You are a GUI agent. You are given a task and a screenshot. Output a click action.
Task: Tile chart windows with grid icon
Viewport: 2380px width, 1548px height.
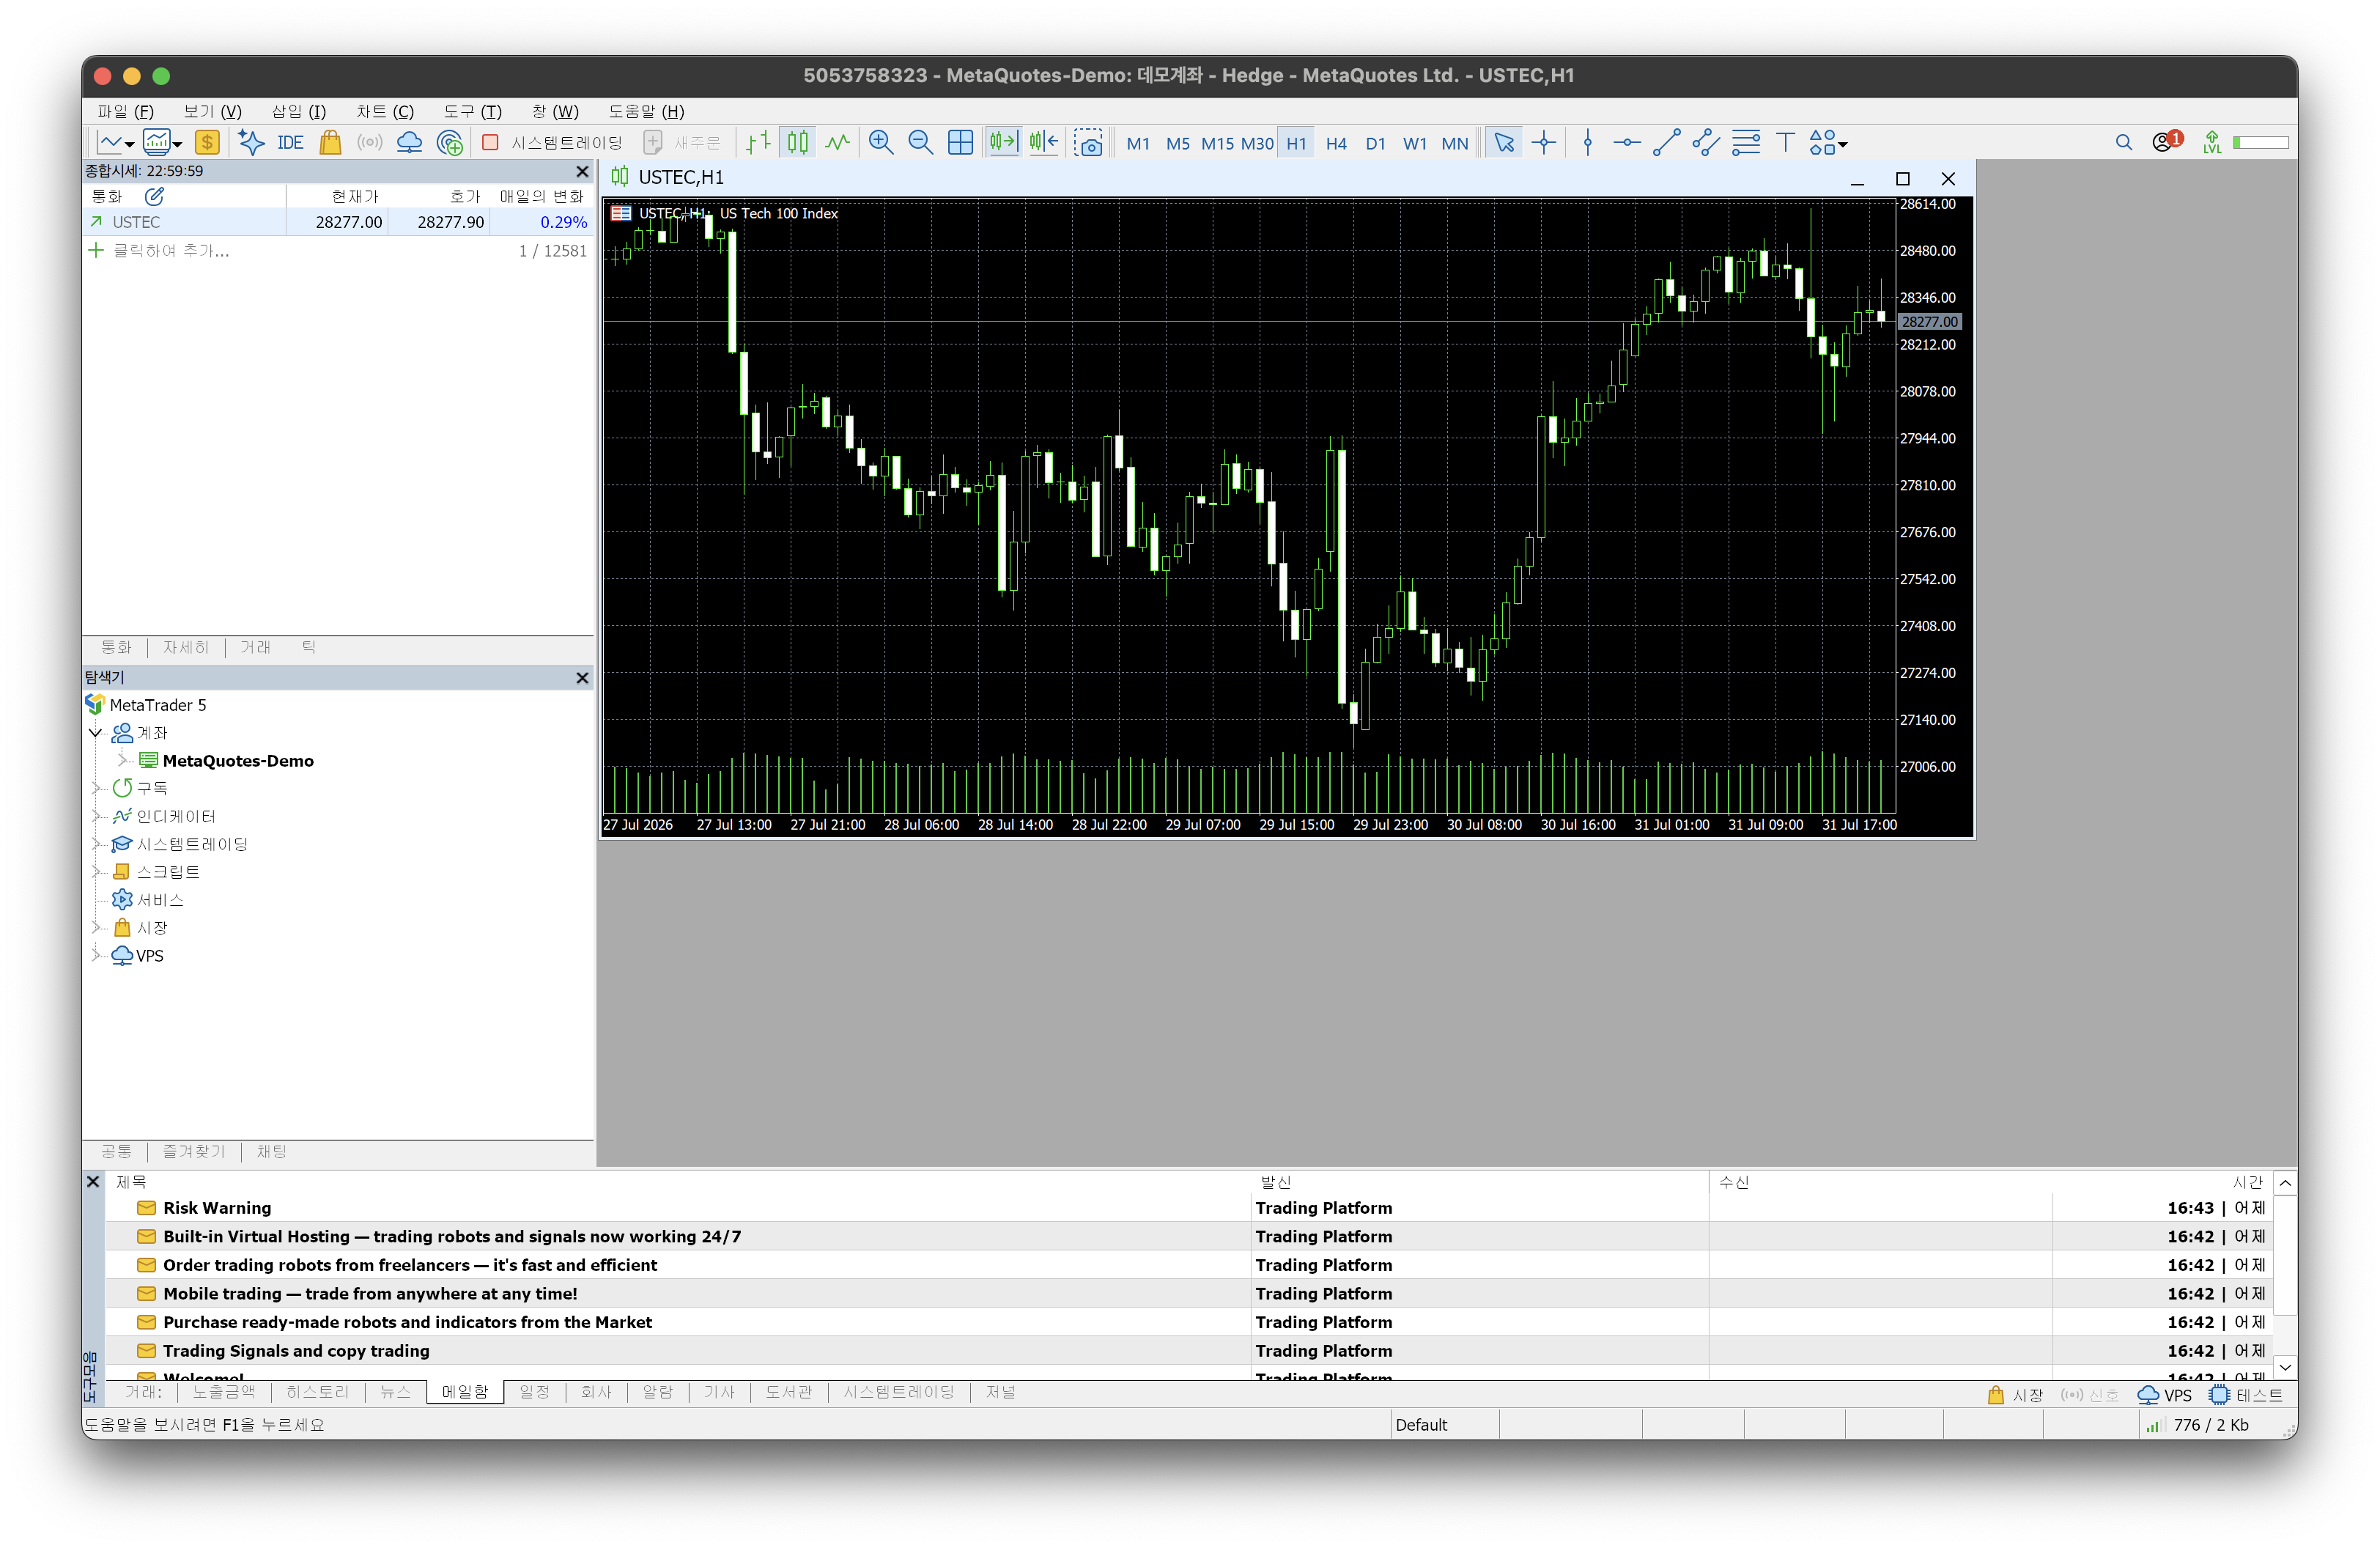point(960,143)
